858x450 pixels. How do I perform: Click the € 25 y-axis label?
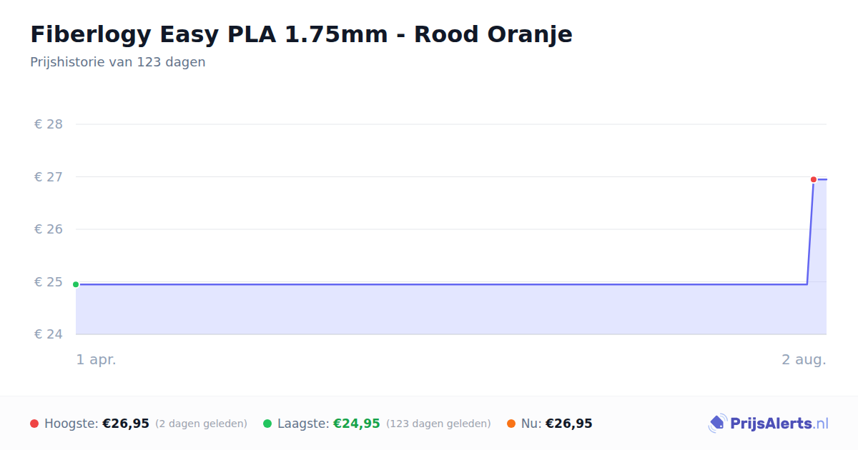[x=49, y=282]
